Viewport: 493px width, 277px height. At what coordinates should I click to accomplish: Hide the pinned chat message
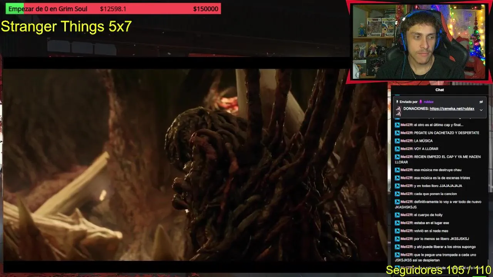click(481, 102)
